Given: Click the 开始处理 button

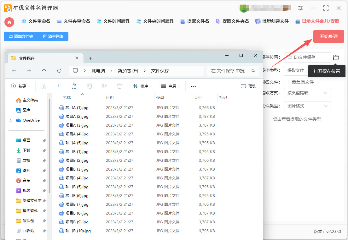Looking at the screenshot, I should 328,36.
